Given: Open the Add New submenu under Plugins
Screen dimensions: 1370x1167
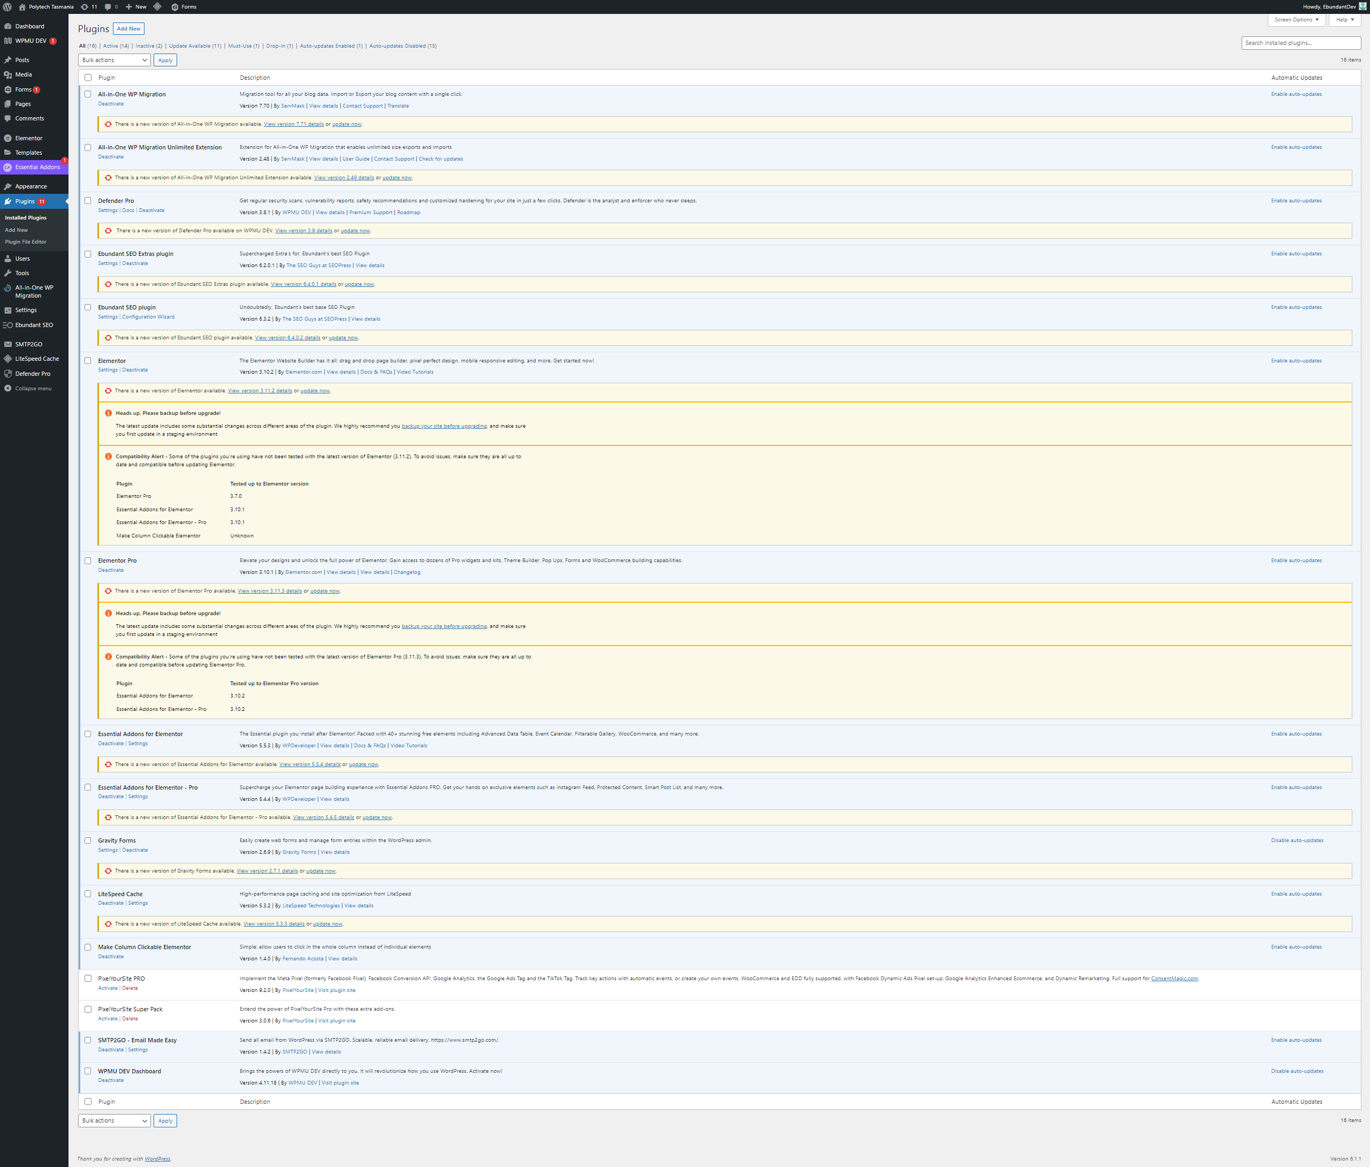Looking at the screenshot, I should [x=17, y=230].
